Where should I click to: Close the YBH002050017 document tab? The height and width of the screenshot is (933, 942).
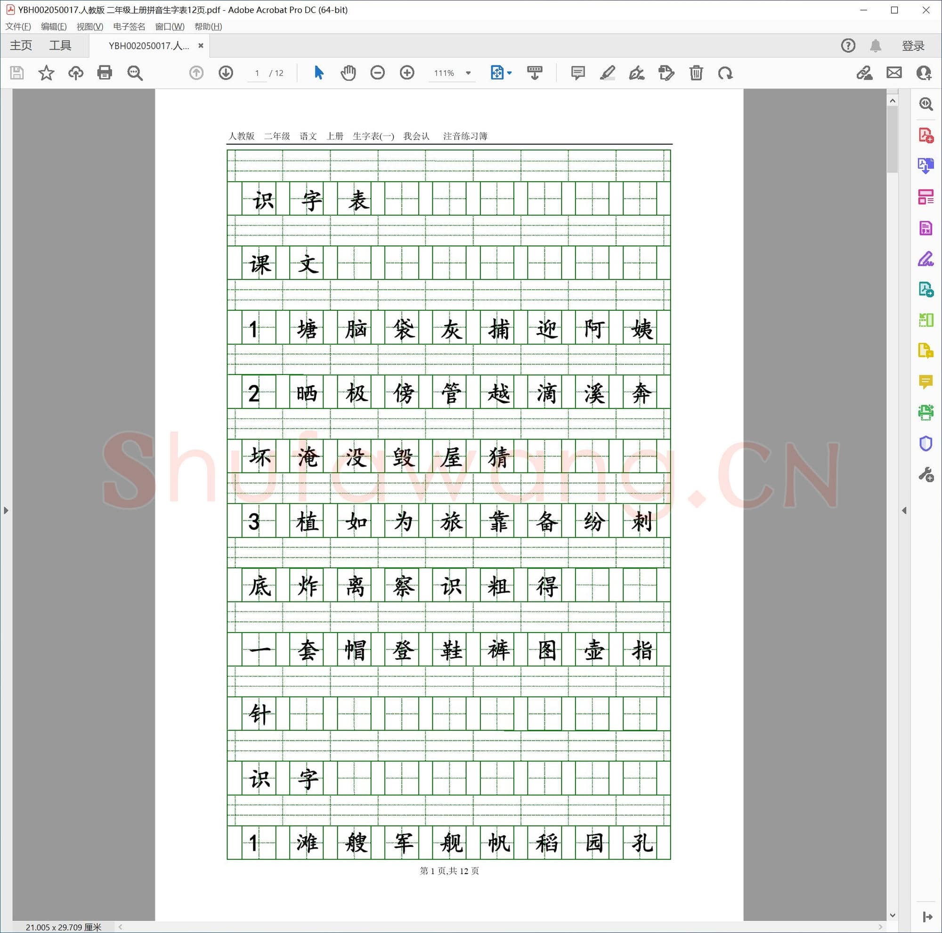click(200, 46)
